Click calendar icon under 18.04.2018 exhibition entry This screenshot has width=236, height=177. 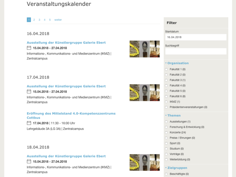29,162
